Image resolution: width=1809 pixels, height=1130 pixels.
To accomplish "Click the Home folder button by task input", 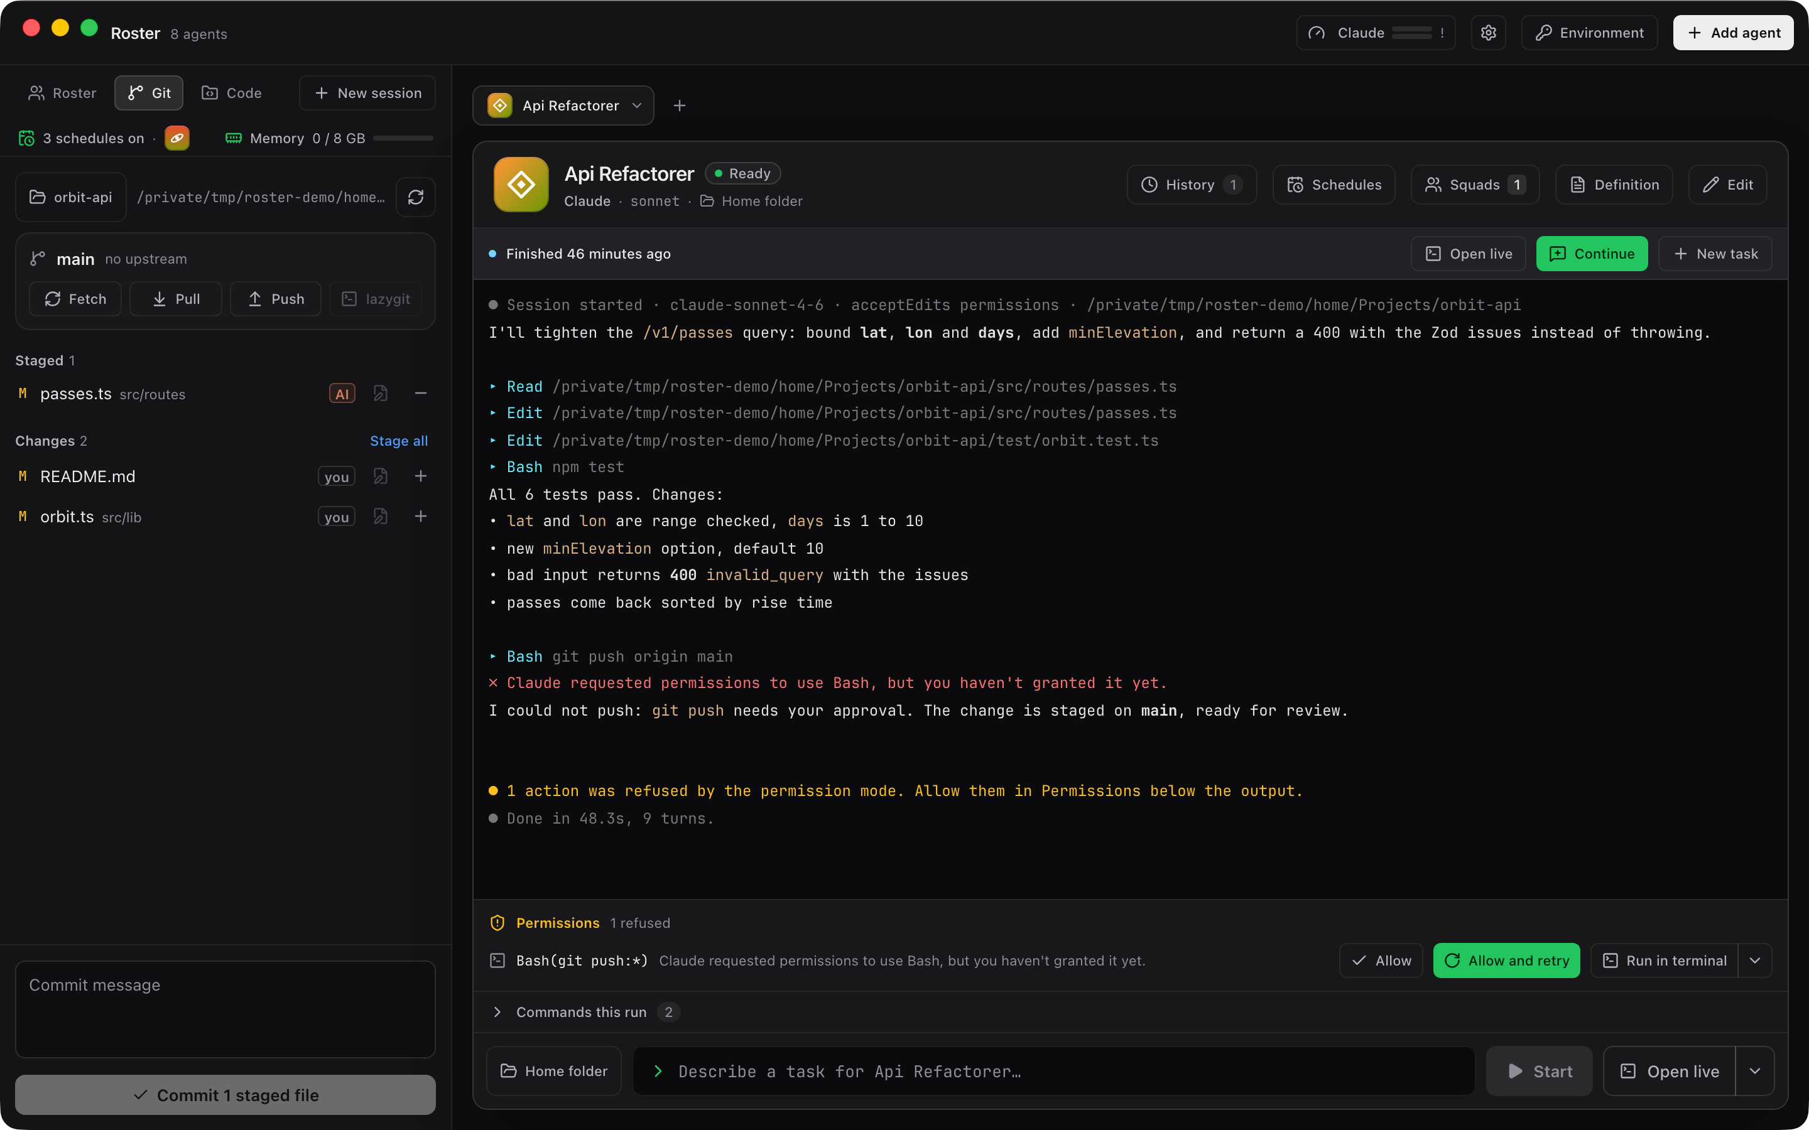I will [x=553, y=1071].
